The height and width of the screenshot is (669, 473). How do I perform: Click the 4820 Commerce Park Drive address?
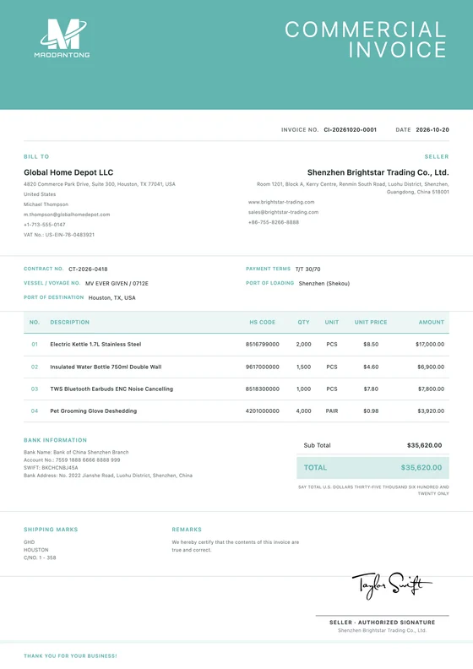[x=100, y=184]
